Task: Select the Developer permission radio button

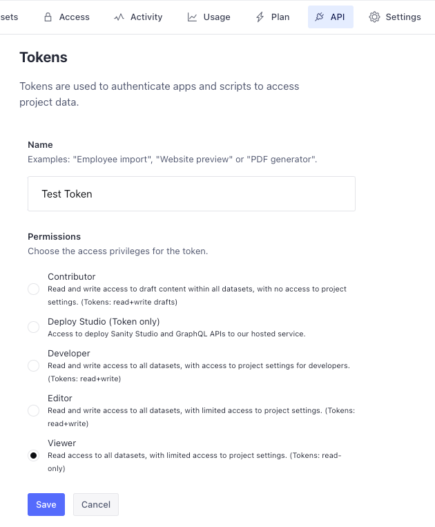Action: click(33, 365)
